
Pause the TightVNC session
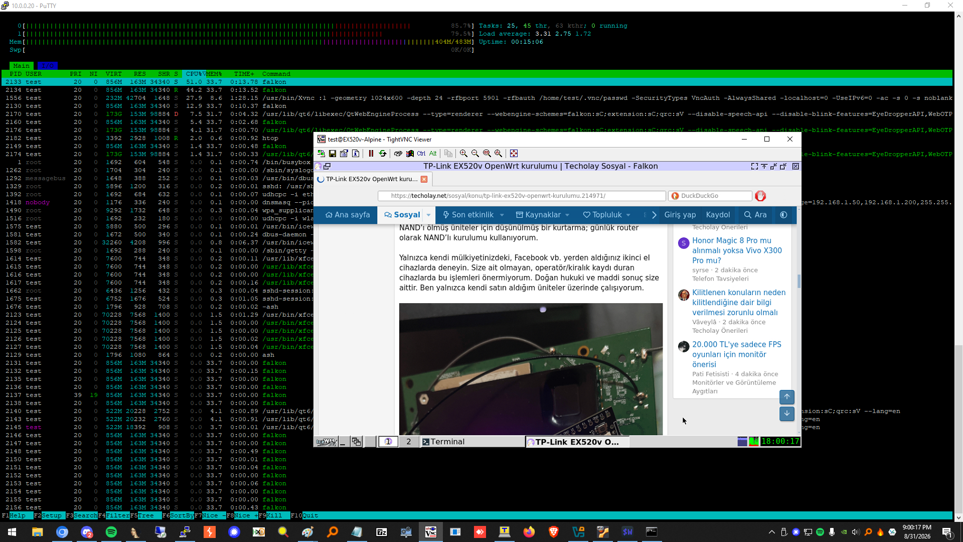371,154
